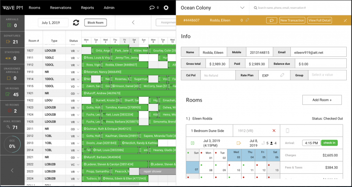Image resolution: width=352 pixels, height=187 pixels.
Task: Click the refresh icon beside the date
Action: (76, 22)
